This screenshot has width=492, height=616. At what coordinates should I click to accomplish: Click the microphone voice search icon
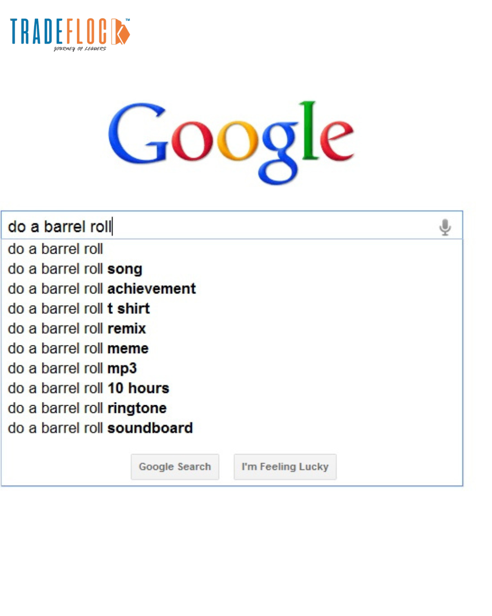point(445,227)
